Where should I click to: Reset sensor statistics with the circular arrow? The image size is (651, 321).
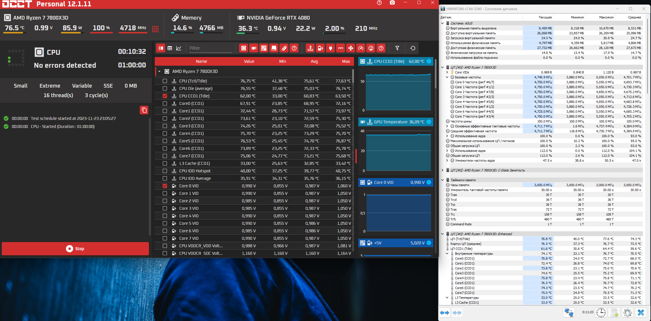point(413,48)
